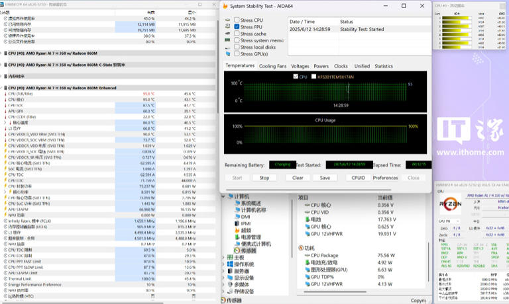Image resolution: width=509 pixels, height=304 pixels.
Task: Open the Statistics tab
Action: pyautogui.click(x=384, y=66)
